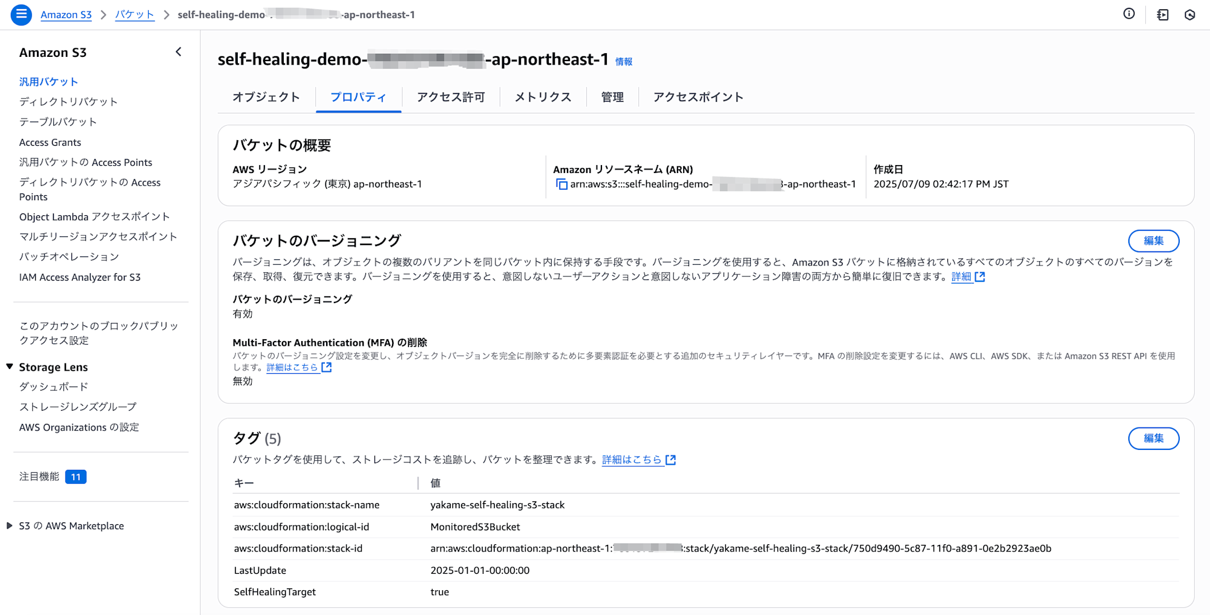Open このアカウントのブロックパブリックアクセス設定
The image size is (1210, 615).
[99, 333]
